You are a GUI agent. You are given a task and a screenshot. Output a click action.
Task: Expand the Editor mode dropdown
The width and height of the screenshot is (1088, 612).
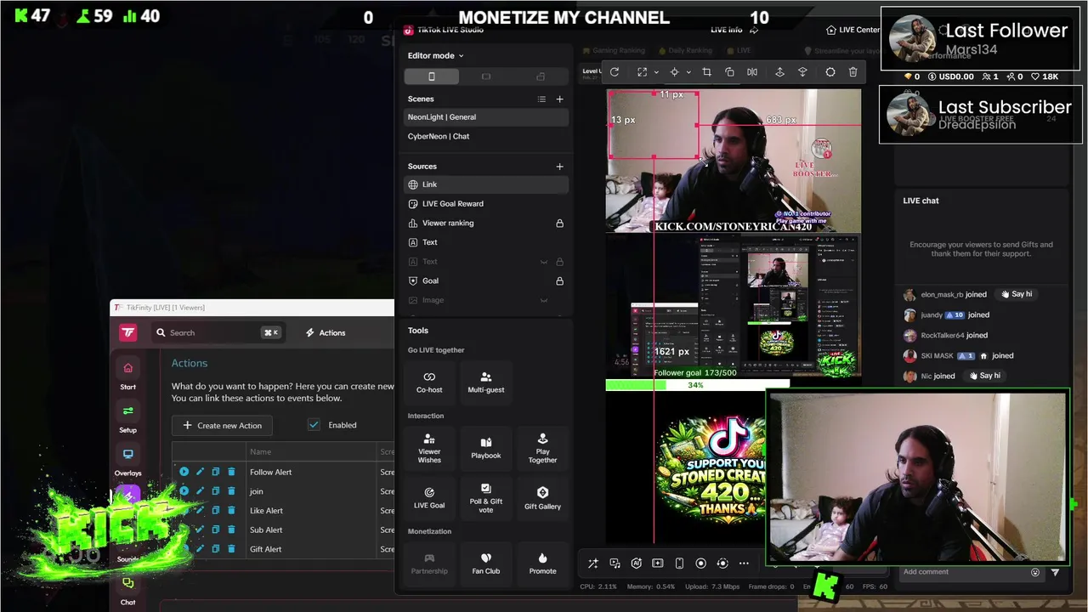pyautogui.click(x=461, y=56)
